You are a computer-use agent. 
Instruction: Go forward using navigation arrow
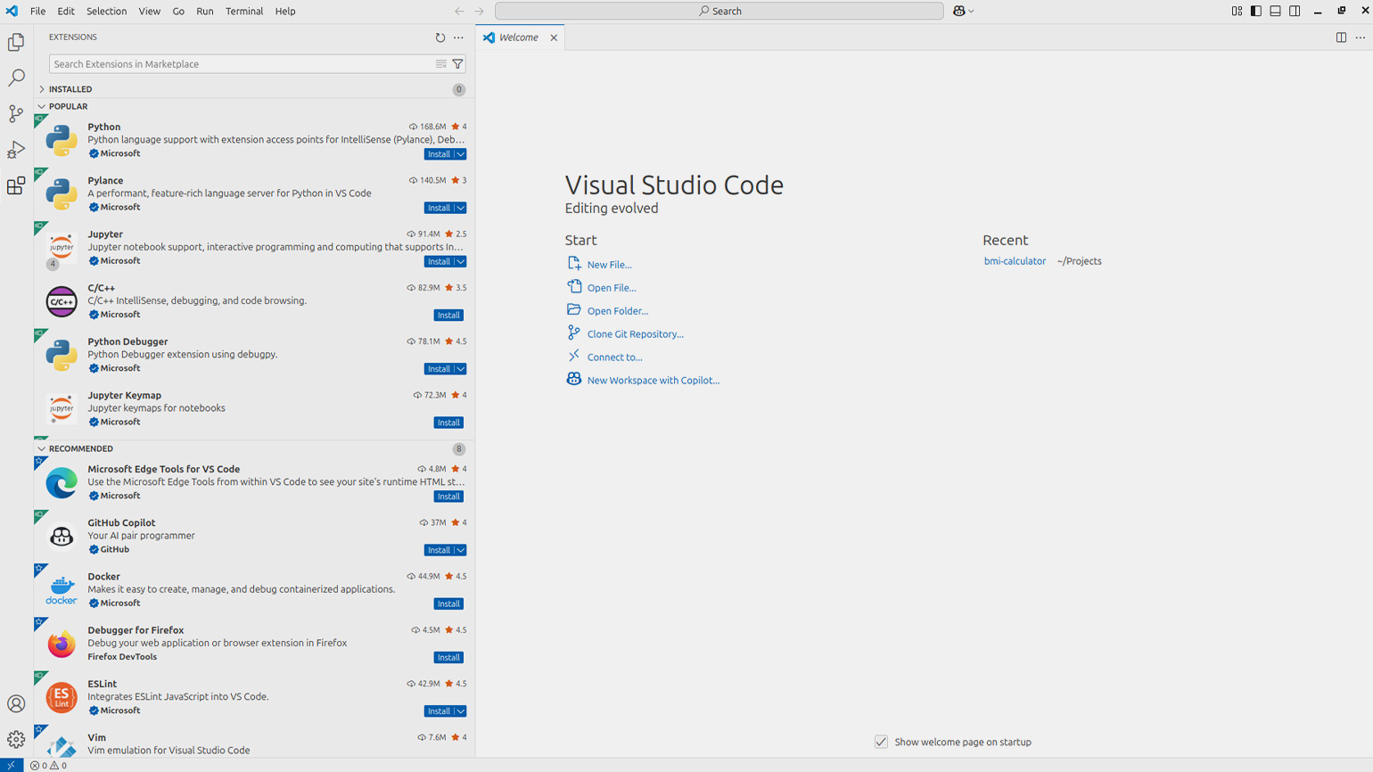[x=479, y=12]
